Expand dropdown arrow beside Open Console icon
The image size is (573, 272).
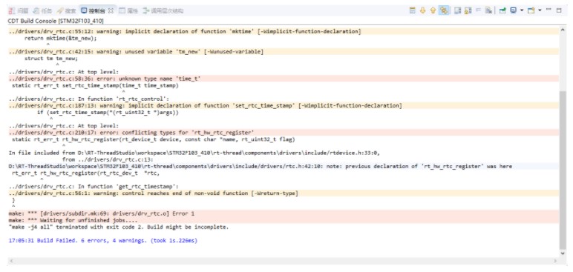(x=540, y=10)
